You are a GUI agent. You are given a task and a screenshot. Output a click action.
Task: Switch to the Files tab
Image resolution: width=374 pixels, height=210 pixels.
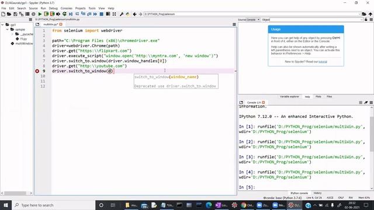pyautogui.click(x=330, y=97)
